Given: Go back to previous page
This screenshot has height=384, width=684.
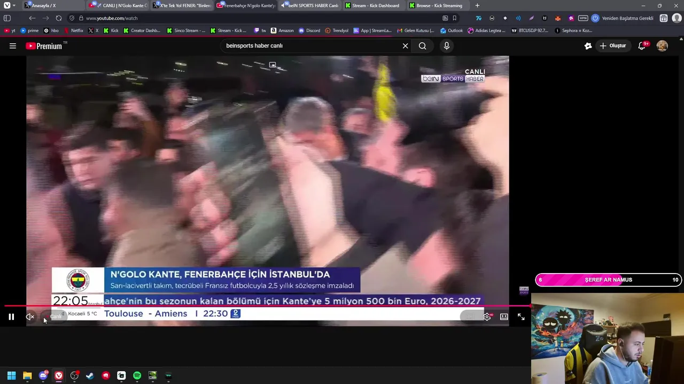Looking at the screenshot, I should coord(32,18).
